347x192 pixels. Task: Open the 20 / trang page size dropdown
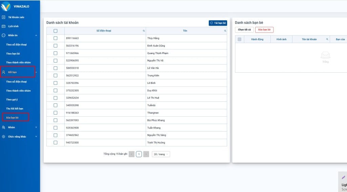click(x=161, y=154)
